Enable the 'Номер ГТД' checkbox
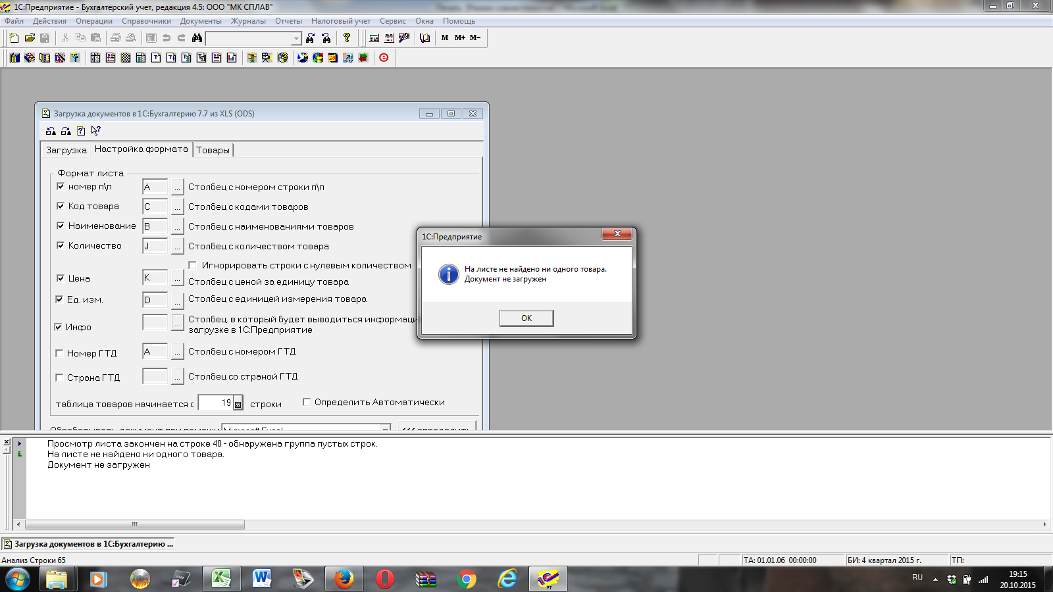This screenshot has width=1053, height=592. point(59,354)
